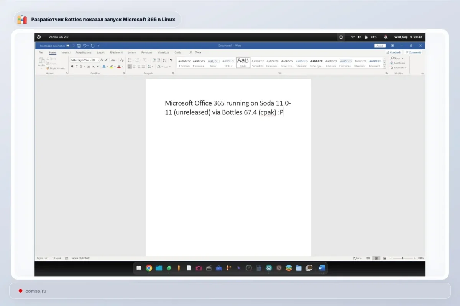Click the Copia formato button
This screenshot has width=460, height=306.
(x=56, y=68)
